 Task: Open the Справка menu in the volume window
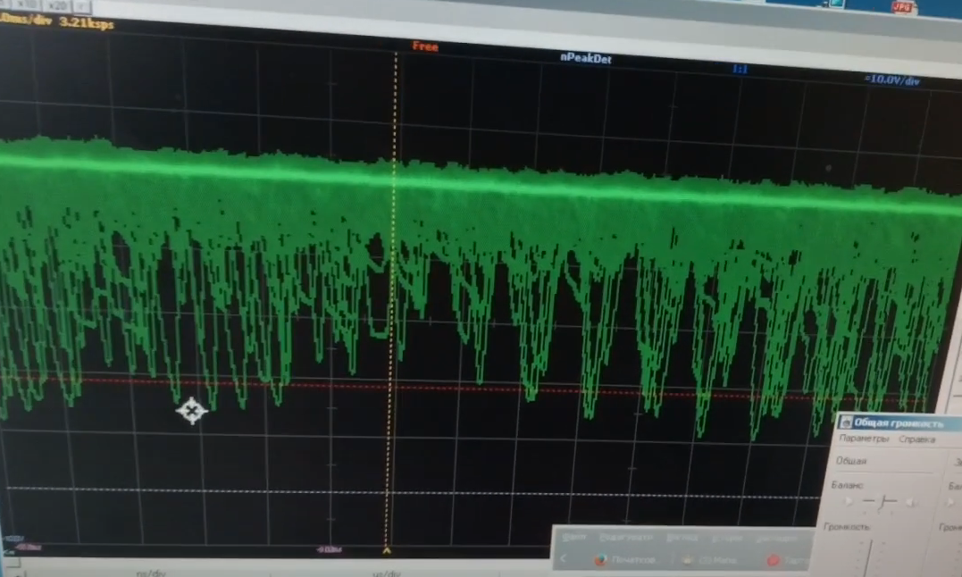pyautogui.click(x=916, y=439)
